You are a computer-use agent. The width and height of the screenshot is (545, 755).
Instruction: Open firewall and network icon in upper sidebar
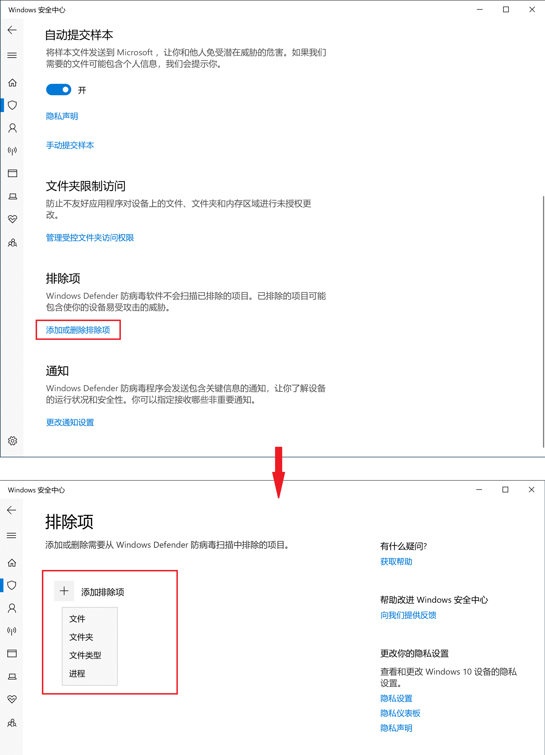(x=12, y=151)
